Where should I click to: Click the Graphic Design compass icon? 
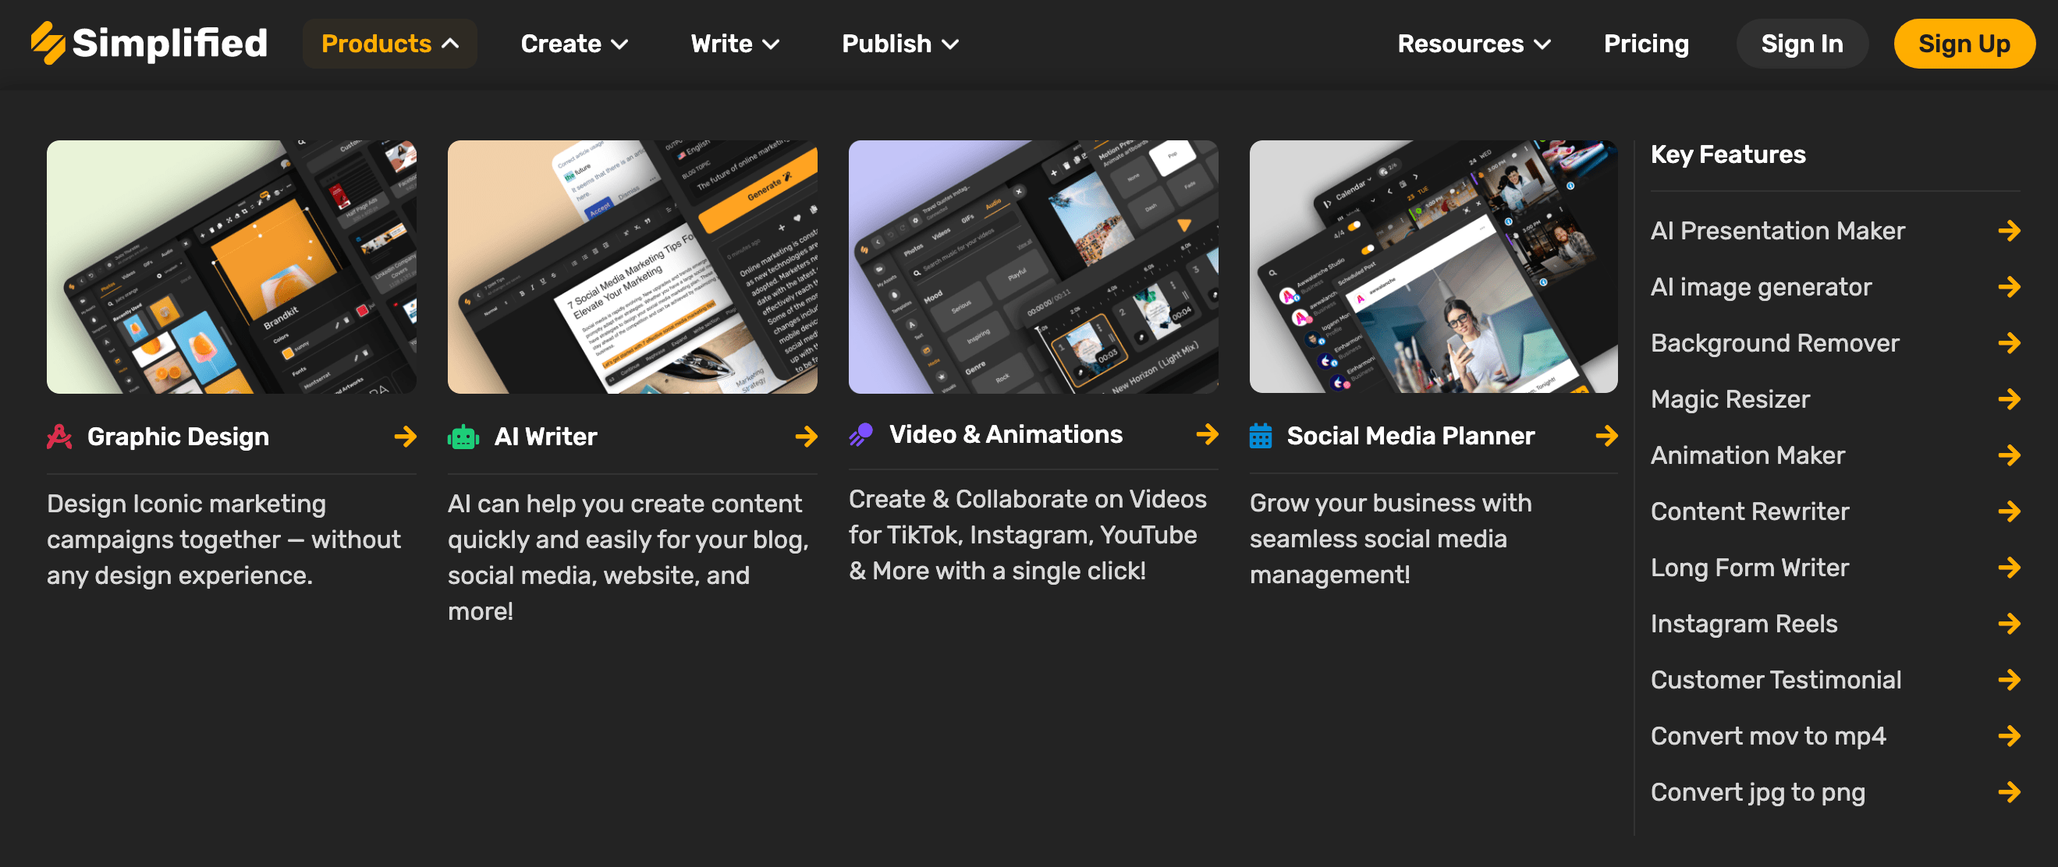(59, 437)
